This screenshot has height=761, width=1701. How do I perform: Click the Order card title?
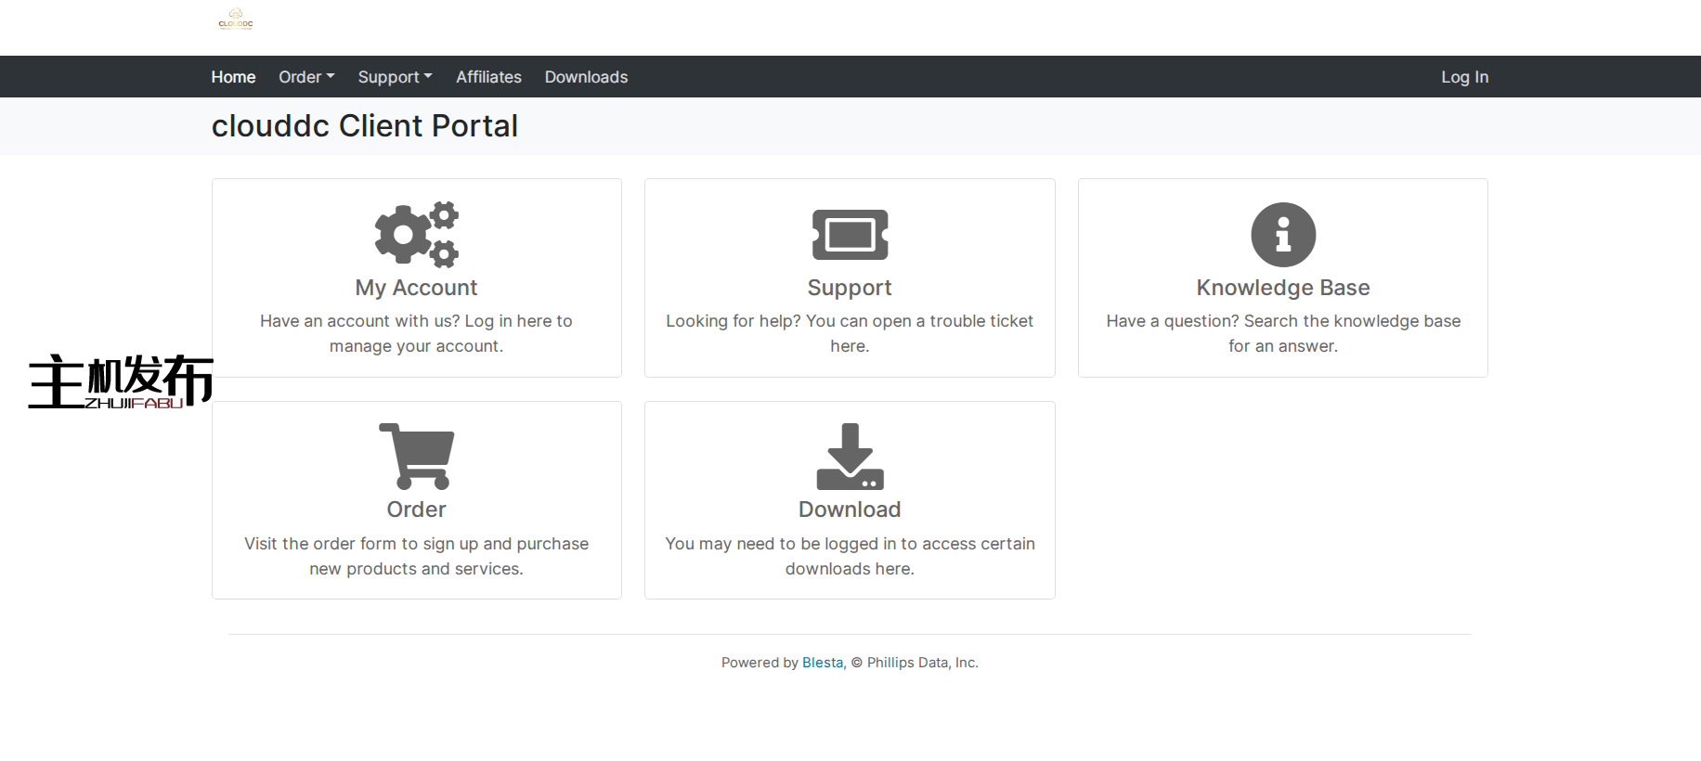416,509
